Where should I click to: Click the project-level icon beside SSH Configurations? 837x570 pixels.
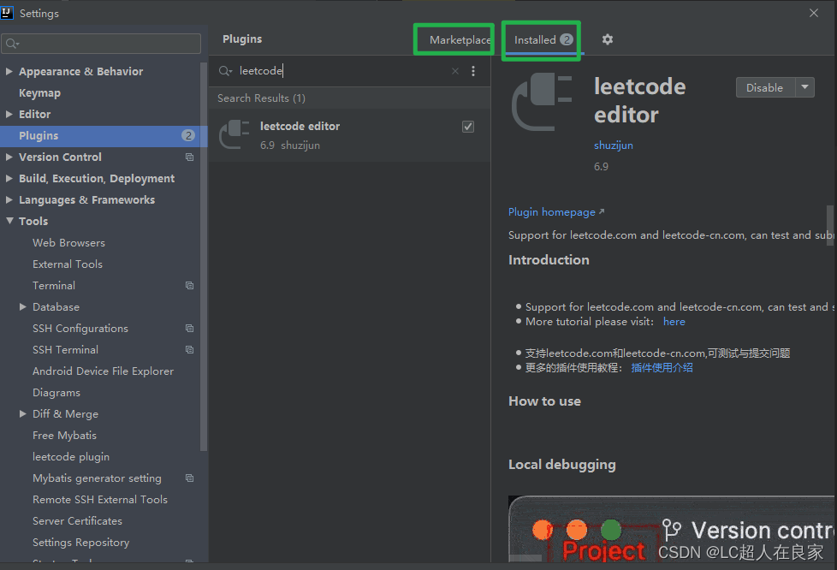coord(189,329)
